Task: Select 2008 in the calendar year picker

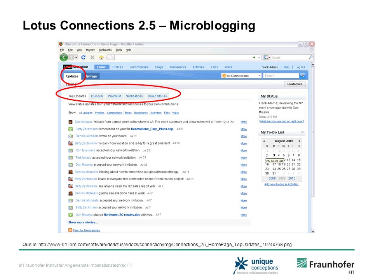Action: point(272,178)
